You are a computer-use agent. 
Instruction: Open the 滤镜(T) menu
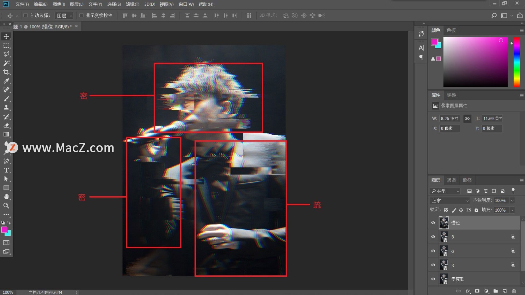tap(132, 4)
